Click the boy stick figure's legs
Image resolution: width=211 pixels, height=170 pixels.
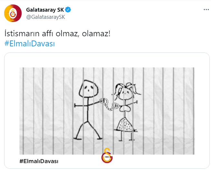click(x=88, y=130)
